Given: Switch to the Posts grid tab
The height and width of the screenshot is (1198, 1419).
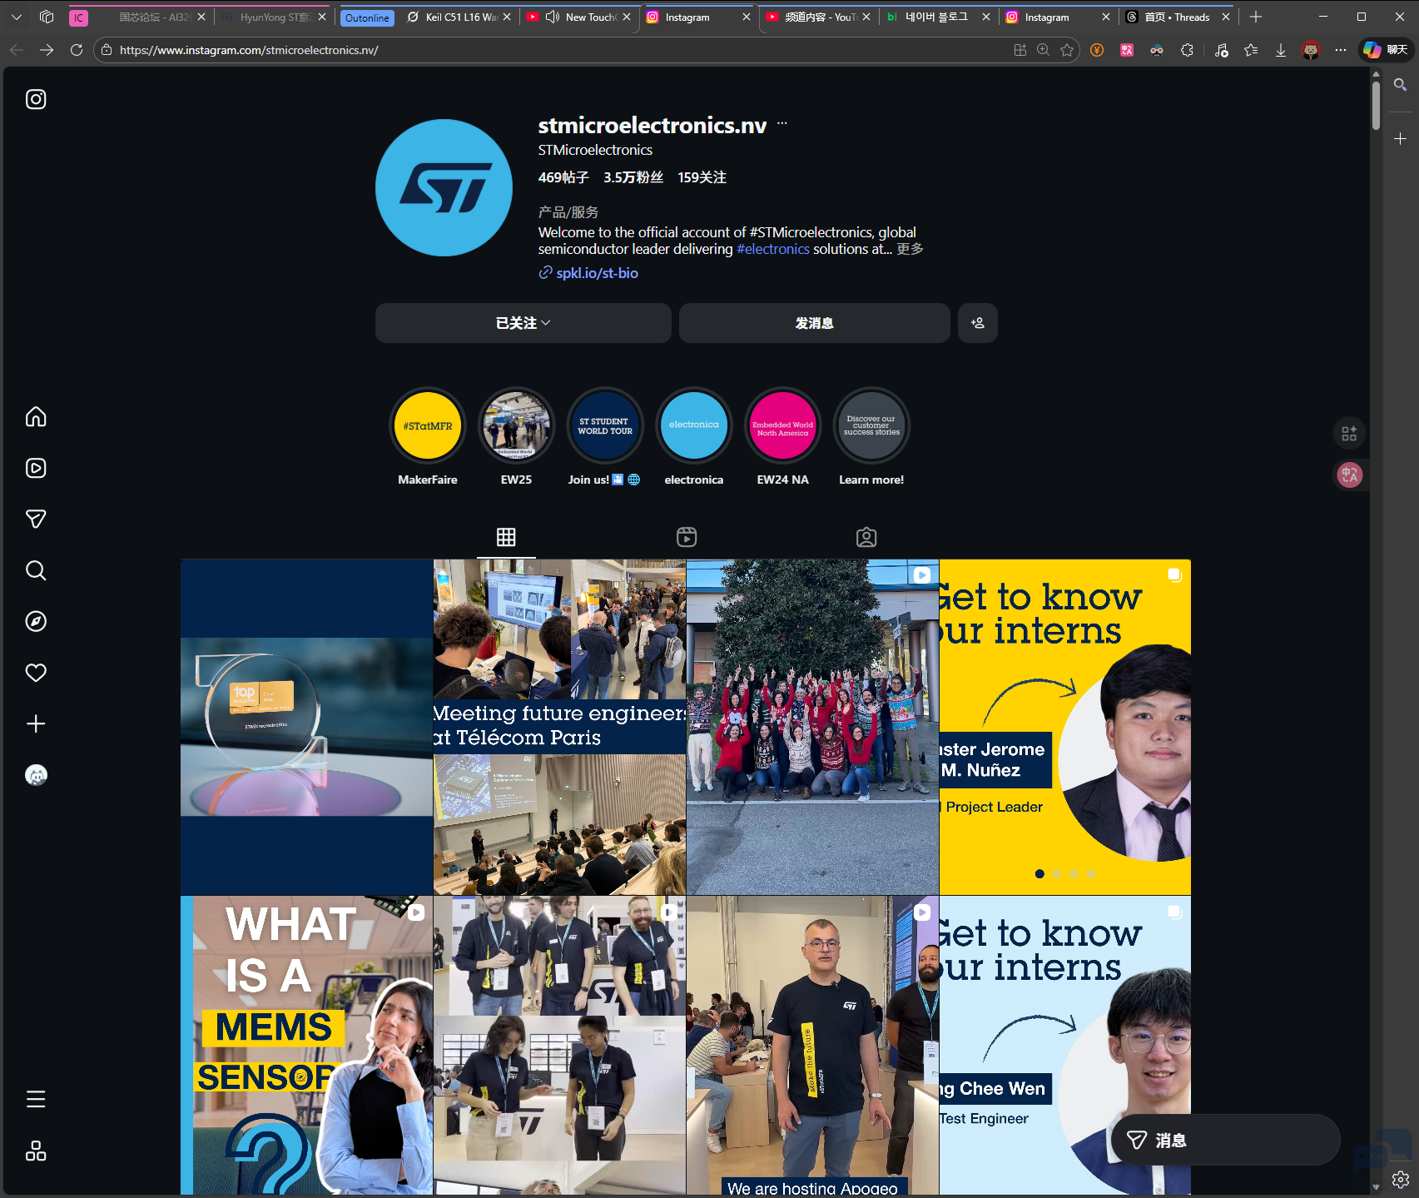Looking at the screenshot, I should tap(506, 537).
